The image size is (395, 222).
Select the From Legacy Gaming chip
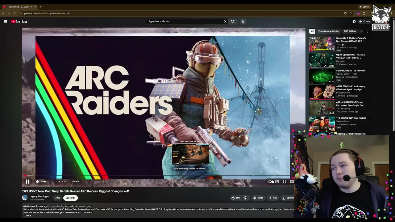click(x=329, y=31)
